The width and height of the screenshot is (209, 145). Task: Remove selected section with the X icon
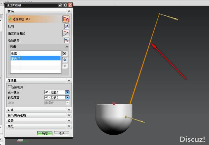point(65,54)
